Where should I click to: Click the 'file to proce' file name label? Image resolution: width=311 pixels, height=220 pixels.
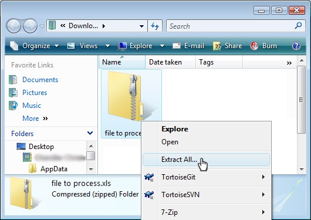tap(123, 133)
